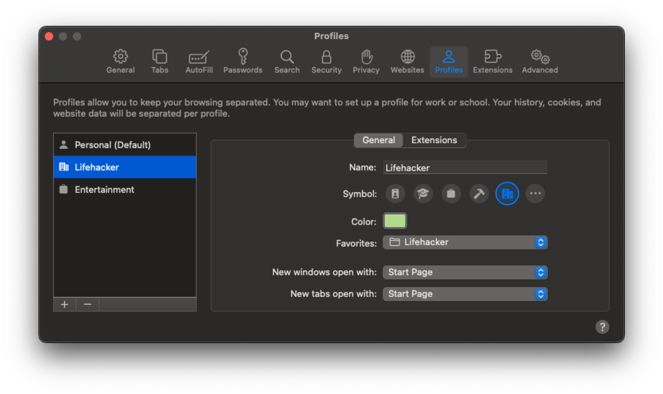Open more symbol options with ellipsis
Viewport: 663px width, 394px height.
[x=535, y=193]
